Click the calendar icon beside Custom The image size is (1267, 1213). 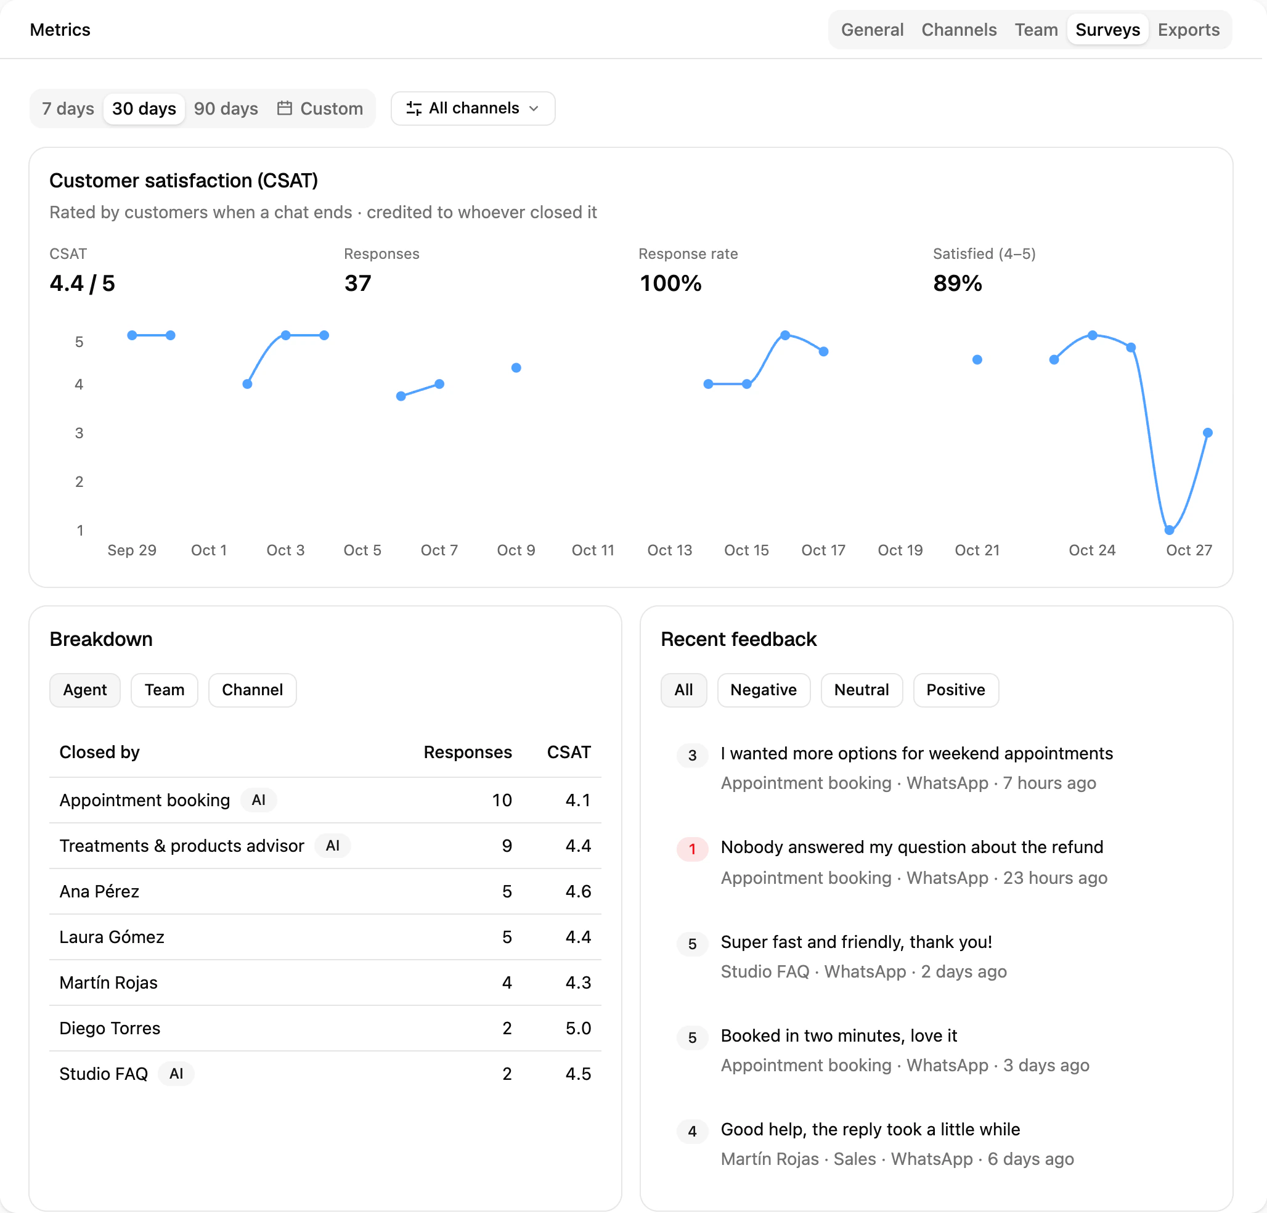click(x=285, y=108)
